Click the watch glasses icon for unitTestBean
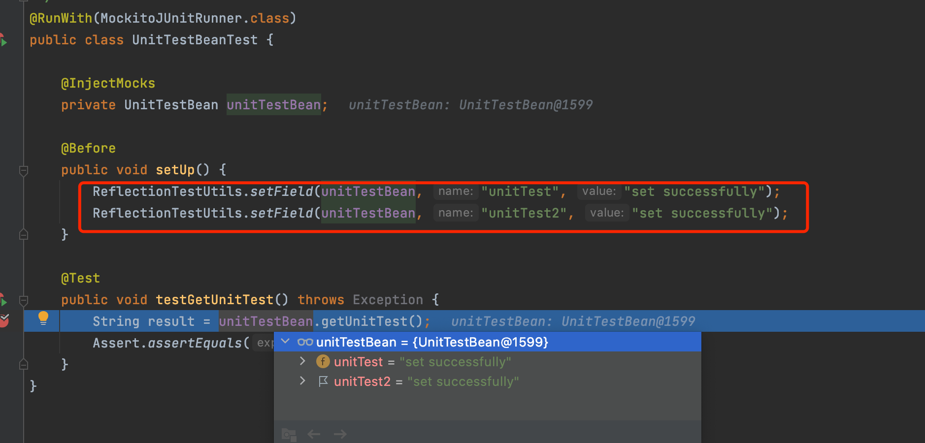 tap(305, 342)
